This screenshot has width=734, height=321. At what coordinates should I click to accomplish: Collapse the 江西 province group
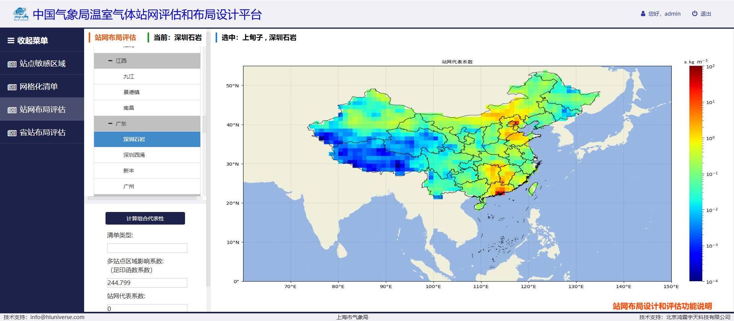tap(110, 61)
